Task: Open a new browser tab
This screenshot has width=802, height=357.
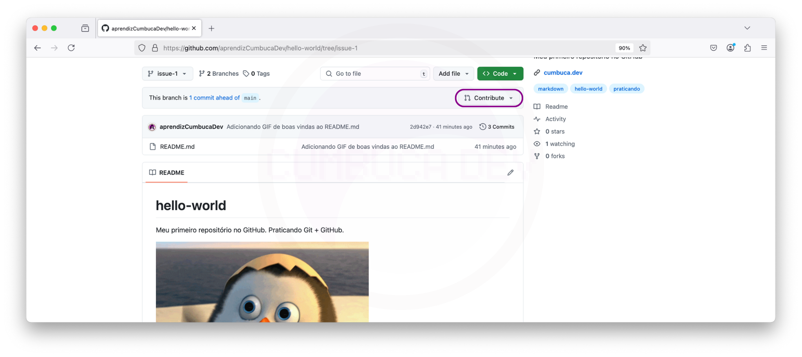Action: [211, 28]
